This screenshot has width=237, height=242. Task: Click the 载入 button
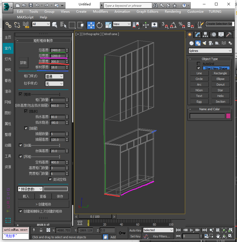pyautogui.click(x=26, y=196)
